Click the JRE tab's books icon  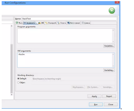[39, 23]
